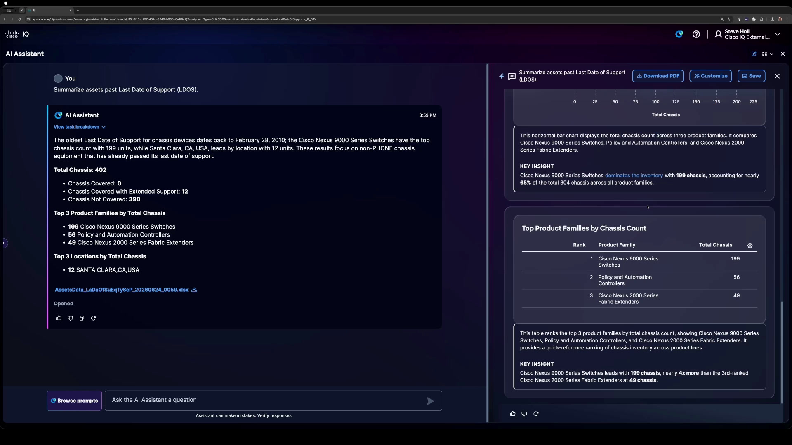Expand the left side panel arrow
Screen dimensions: 792x445
(x=4, y=243)
